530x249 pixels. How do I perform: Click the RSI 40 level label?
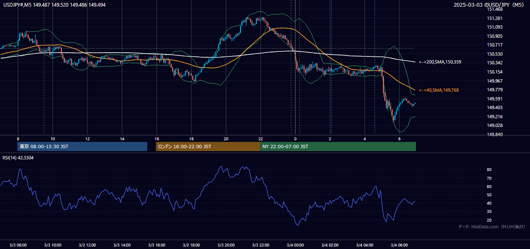tap(489, 203)
